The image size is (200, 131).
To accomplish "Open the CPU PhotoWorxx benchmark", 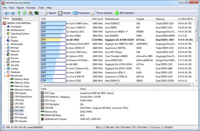I will (x=23, y=97).
